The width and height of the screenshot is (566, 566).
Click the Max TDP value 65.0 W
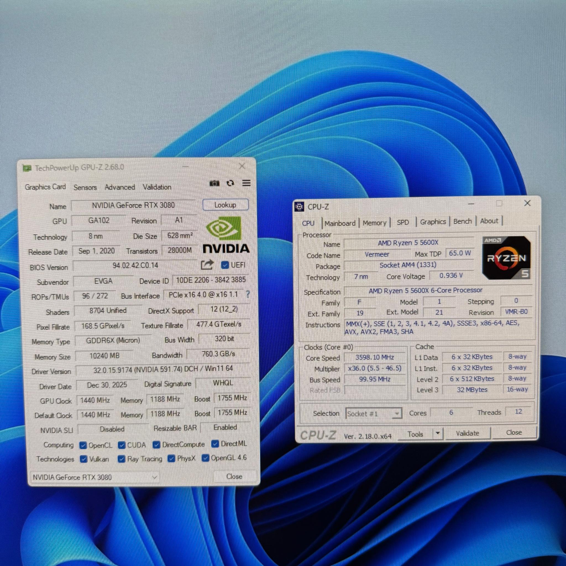tap(460, 253)
